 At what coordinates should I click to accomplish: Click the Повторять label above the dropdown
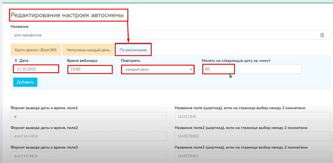click(x=130, y=61)
